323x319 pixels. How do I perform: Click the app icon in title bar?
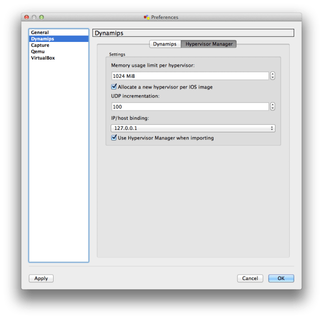[x=147, y=17]
